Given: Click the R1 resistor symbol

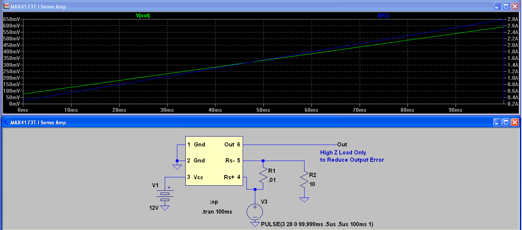Looking at the screenshot, I should 263,175.
